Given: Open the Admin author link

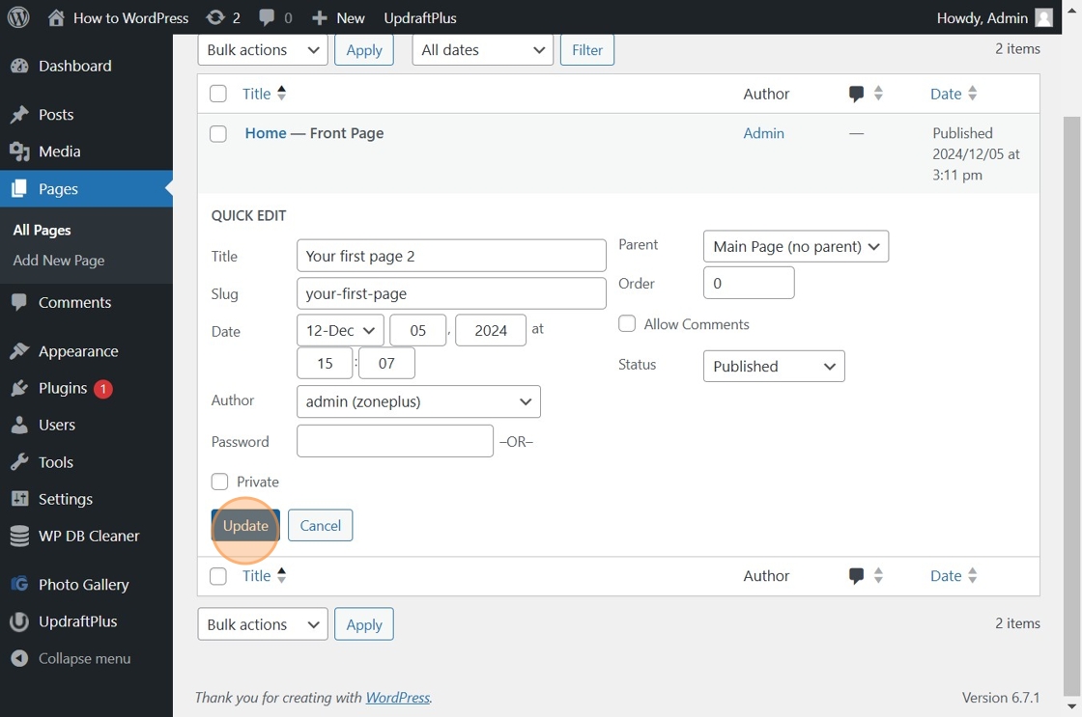Looking at the screenshot, I should click(x=763, y=133).
